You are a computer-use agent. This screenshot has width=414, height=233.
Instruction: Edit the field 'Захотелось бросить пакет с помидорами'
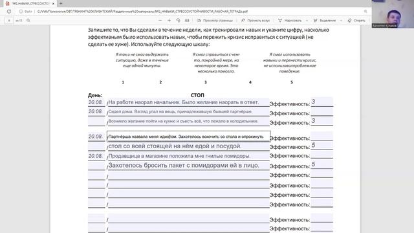(188, 166)
